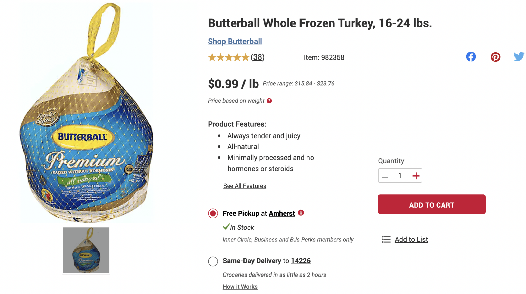
Task: Open the price-based-on-weight help tooltip
Action: click(269, 101)
